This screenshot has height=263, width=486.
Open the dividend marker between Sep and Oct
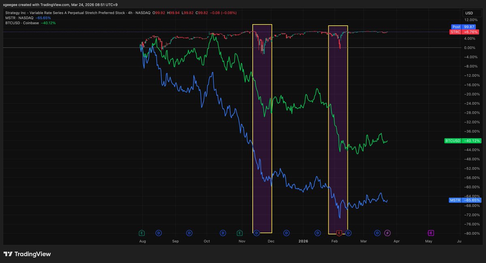[189, 233]
